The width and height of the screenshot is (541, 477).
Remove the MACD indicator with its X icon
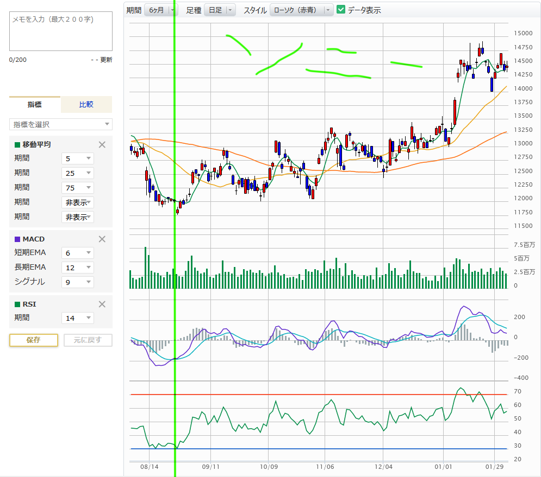tap(102, 239)
